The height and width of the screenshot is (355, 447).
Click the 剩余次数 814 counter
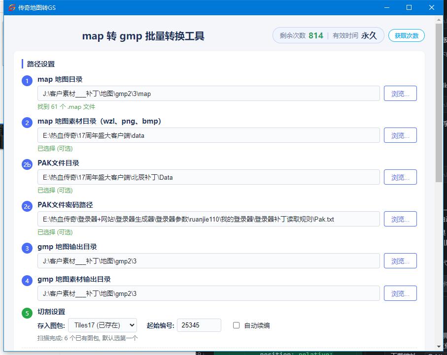coord(301,35)
